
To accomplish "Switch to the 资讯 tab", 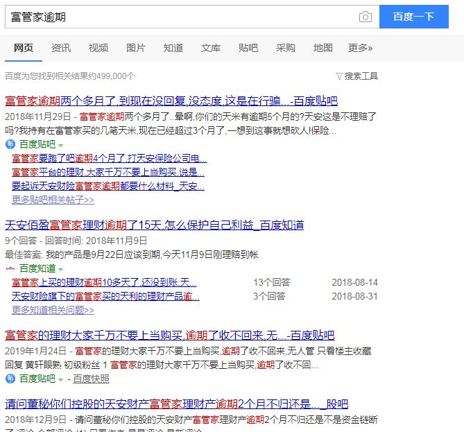I will point(61,48).
